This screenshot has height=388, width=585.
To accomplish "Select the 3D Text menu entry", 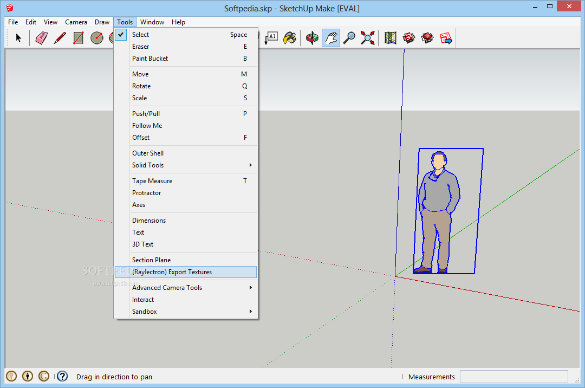I will coord(186,244).
